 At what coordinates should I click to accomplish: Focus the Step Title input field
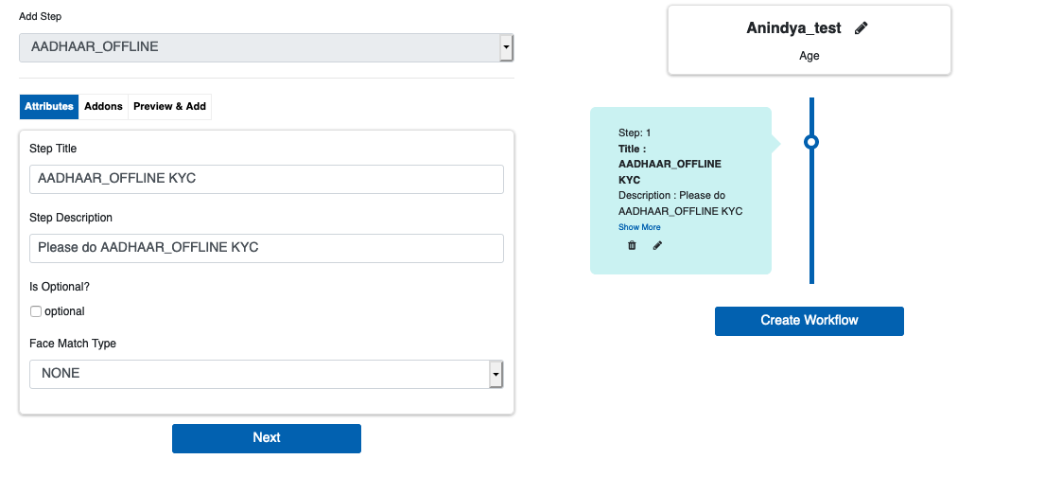point(266,179)
